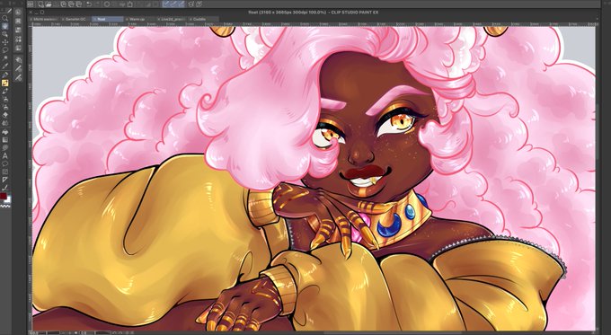611x335 pixels.
Task: Close the Live2d_prac tab
Action: pos(159,19)
